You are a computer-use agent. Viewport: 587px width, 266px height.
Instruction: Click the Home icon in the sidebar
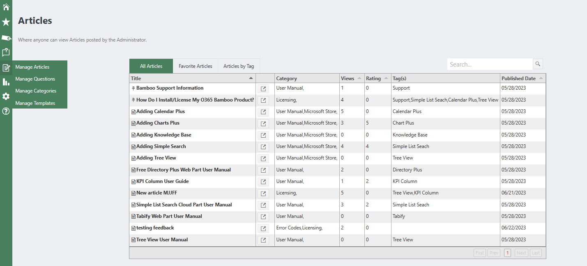[x=6, y=7]
